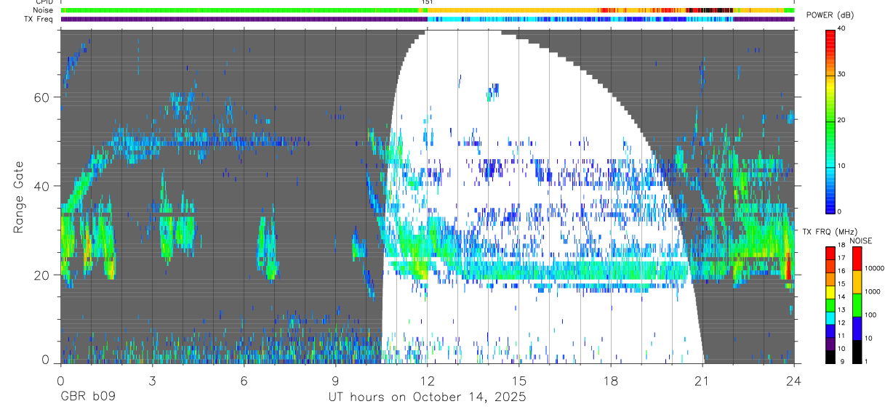Click the '20' tick on POWER scale

(841, 121)
